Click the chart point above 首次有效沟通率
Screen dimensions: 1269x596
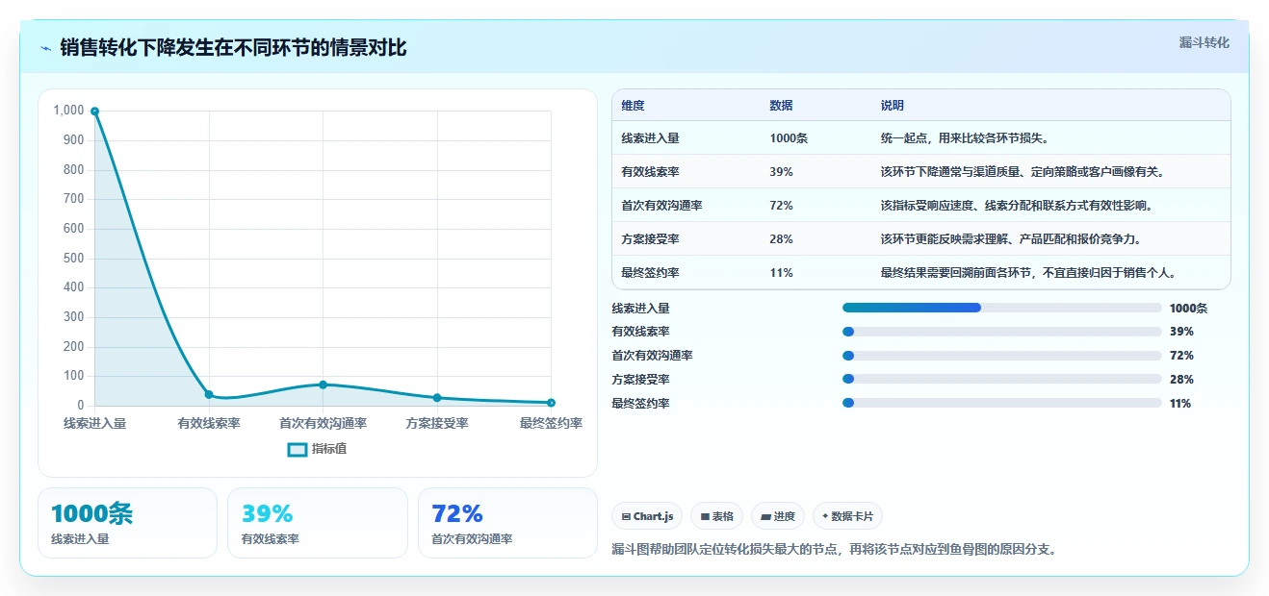pos(323,385)
